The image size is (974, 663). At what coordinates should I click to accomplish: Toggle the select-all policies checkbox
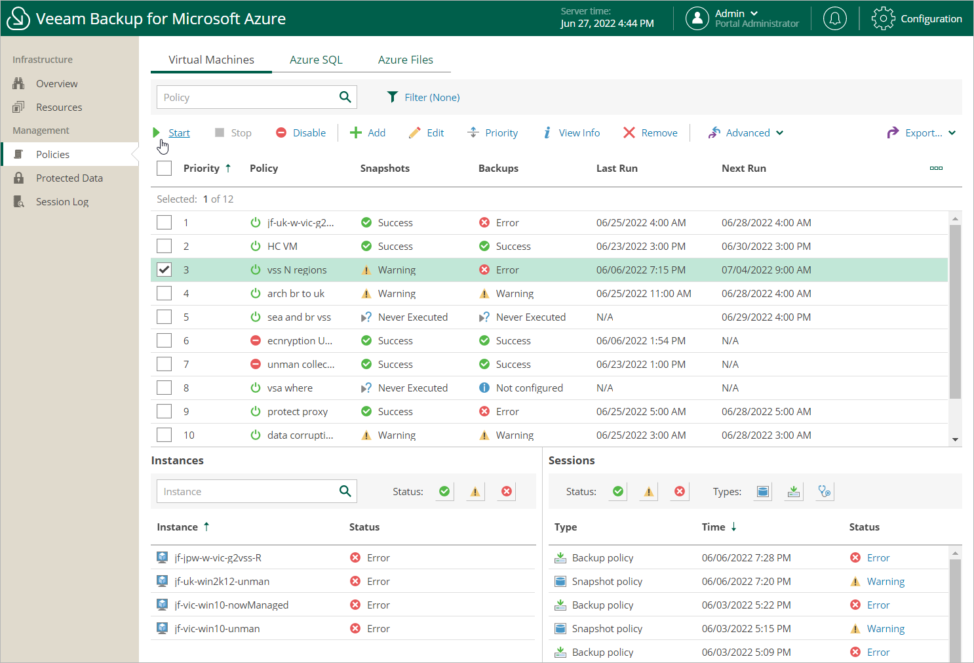pos(164,168)
